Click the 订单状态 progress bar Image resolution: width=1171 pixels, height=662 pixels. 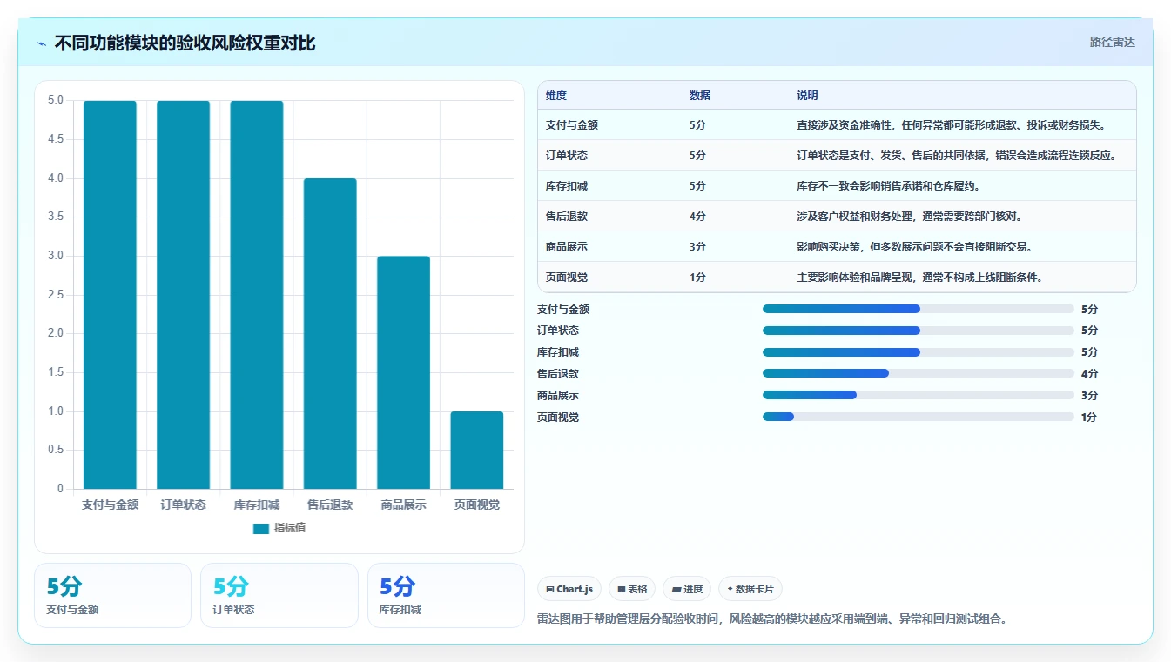click(x=918, y=331)
